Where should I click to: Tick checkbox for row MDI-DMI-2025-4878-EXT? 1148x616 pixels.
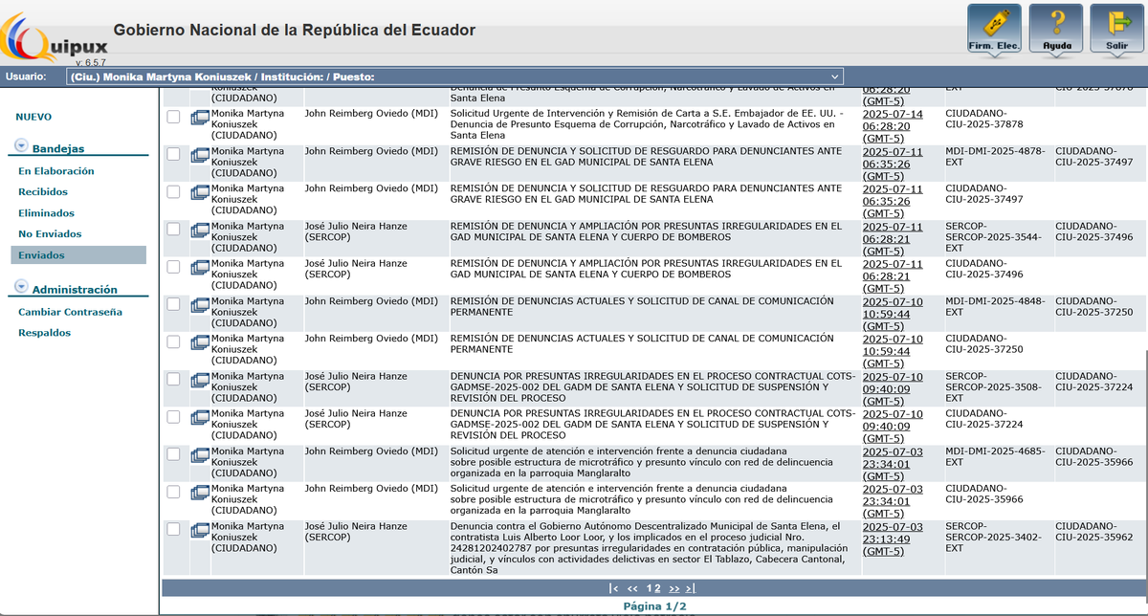click(x=173, y=154)
